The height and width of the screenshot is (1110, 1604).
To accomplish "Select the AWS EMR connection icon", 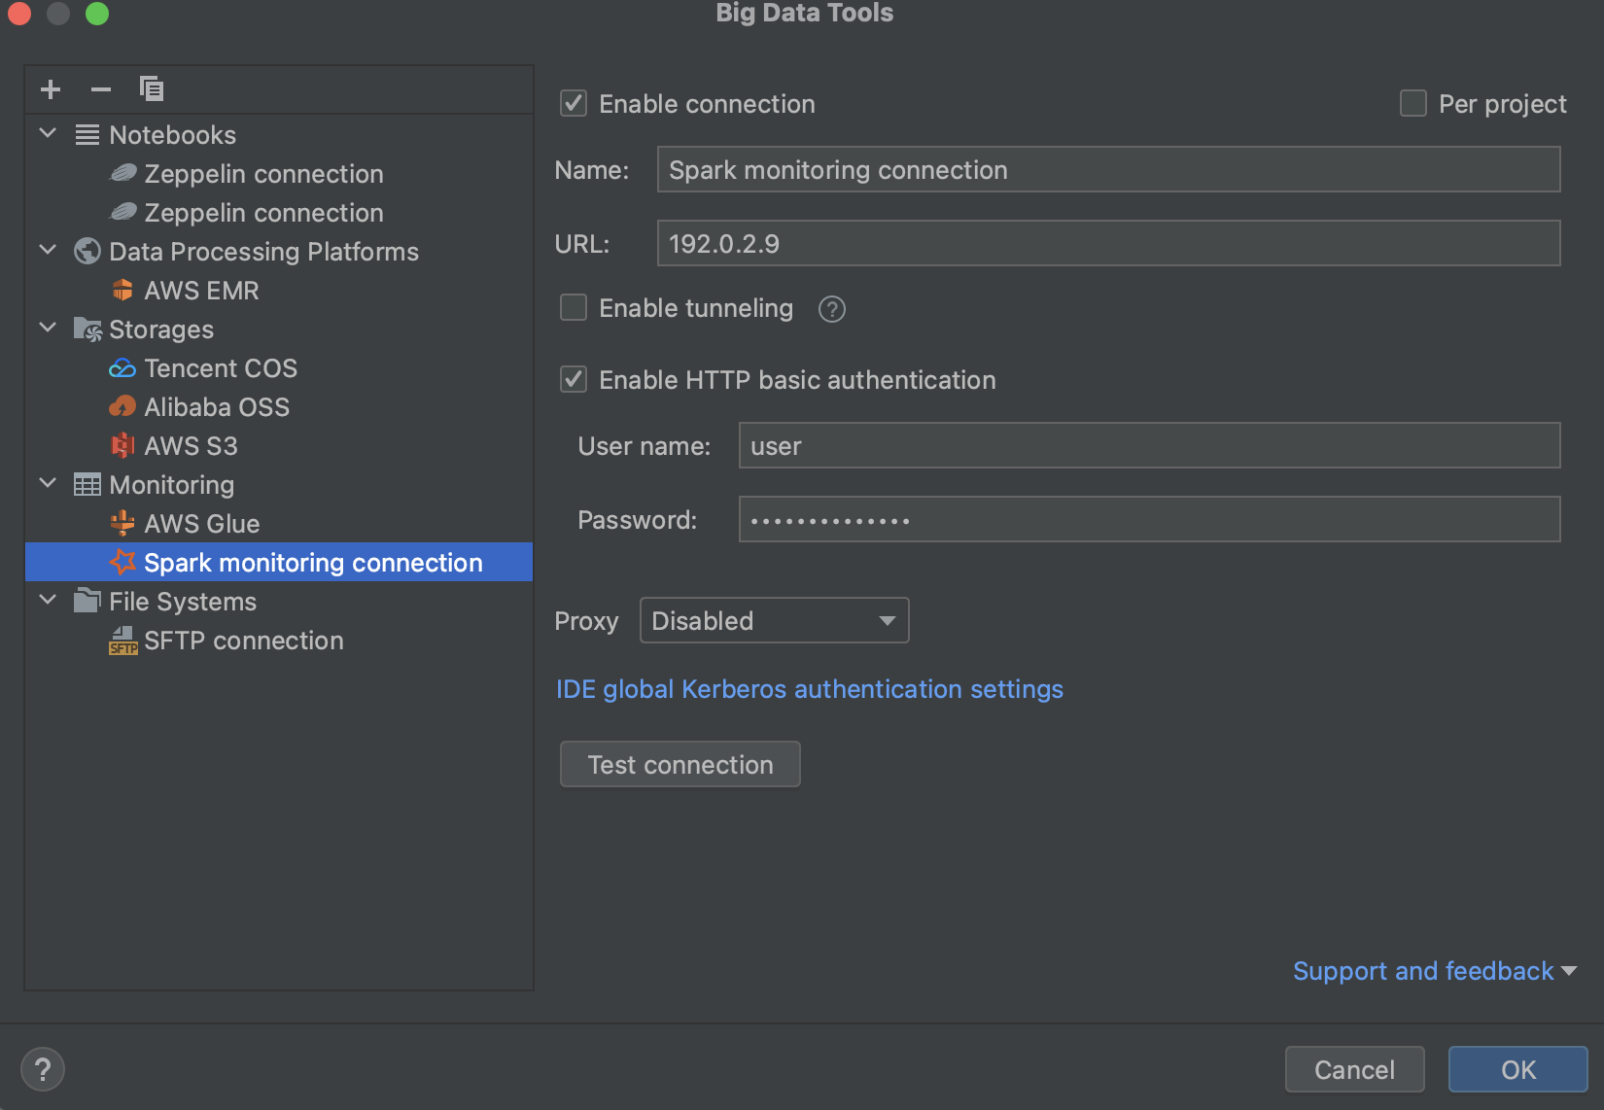I will coord(122,290).
